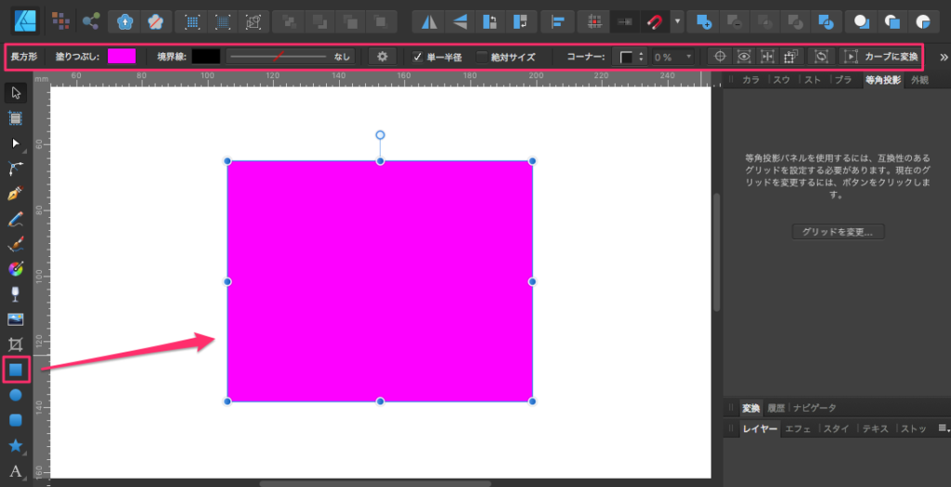Select the Rectangle tool in the toolbox
This screenshot has width=951, height=487.
tap(16, 370)
